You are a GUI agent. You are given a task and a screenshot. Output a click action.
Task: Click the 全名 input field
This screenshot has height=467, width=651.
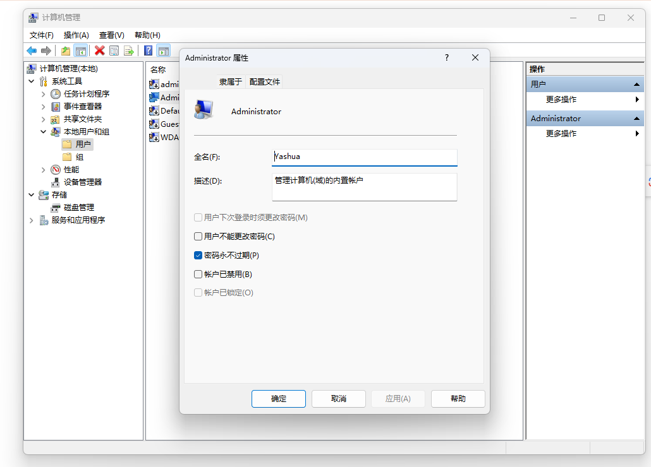point(364,157)
